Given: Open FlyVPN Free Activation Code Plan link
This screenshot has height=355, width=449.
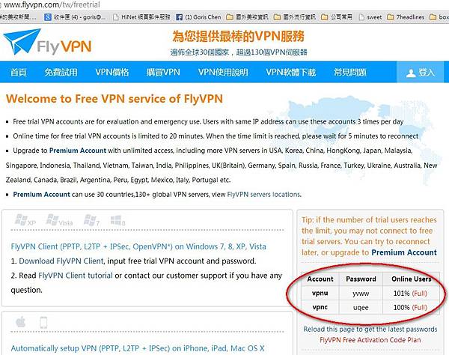Looking at the screenshot, I should (370, 340).
